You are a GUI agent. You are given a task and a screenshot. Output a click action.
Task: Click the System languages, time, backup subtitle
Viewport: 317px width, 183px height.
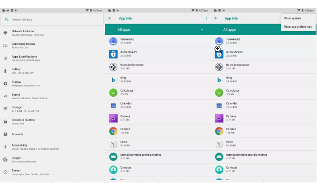(x=30, y=174)
